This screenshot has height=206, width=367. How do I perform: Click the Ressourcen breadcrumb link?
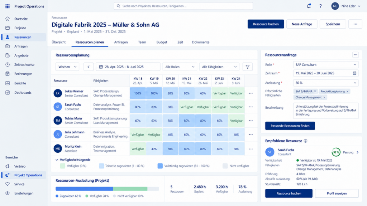click(59, 18)
